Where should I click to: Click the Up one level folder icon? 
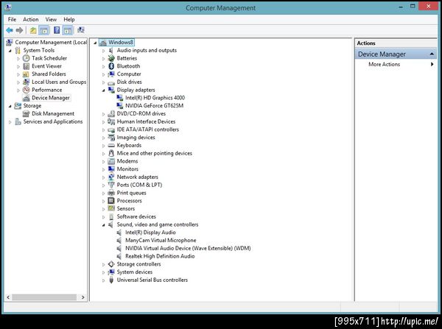33,30
